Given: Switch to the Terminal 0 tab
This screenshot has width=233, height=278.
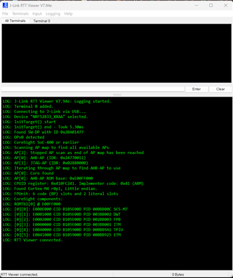Looking at the screenshot, I should 42,21.
